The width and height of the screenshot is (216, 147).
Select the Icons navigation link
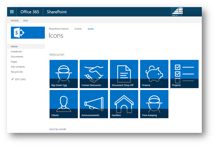click(91, 29)
